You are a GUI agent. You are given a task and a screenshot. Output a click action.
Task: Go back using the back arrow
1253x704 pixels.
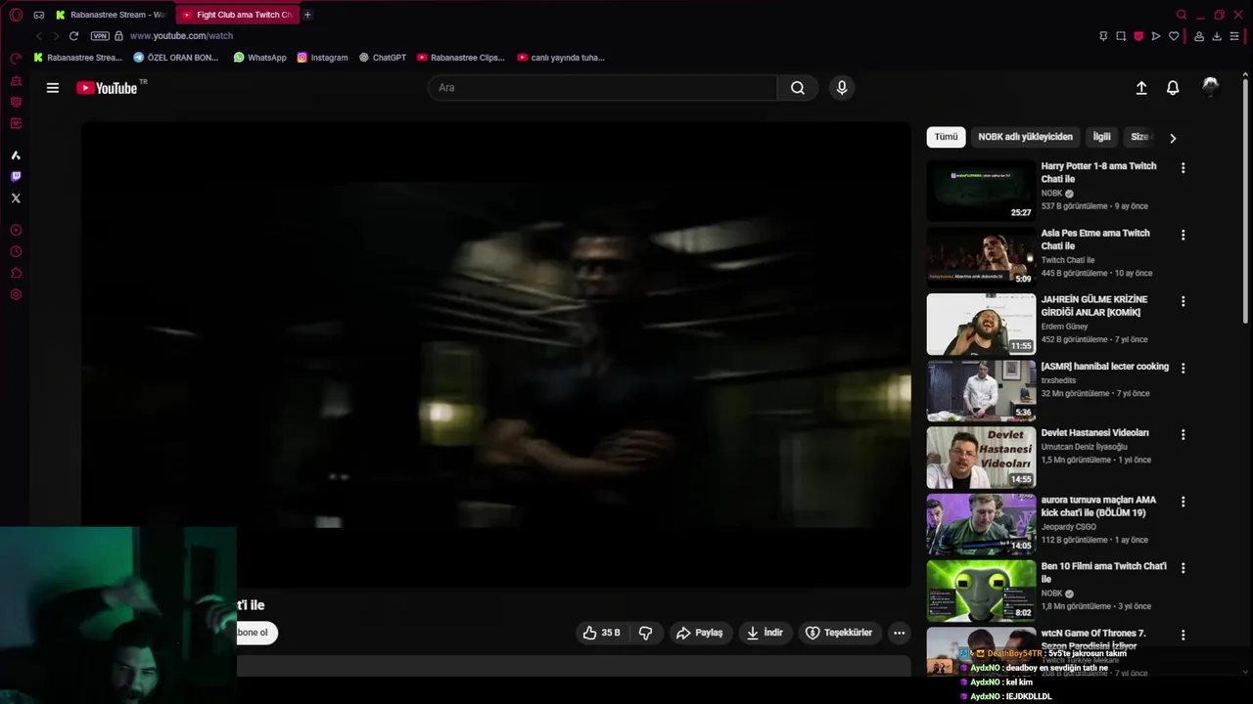(x=39, y=36)
